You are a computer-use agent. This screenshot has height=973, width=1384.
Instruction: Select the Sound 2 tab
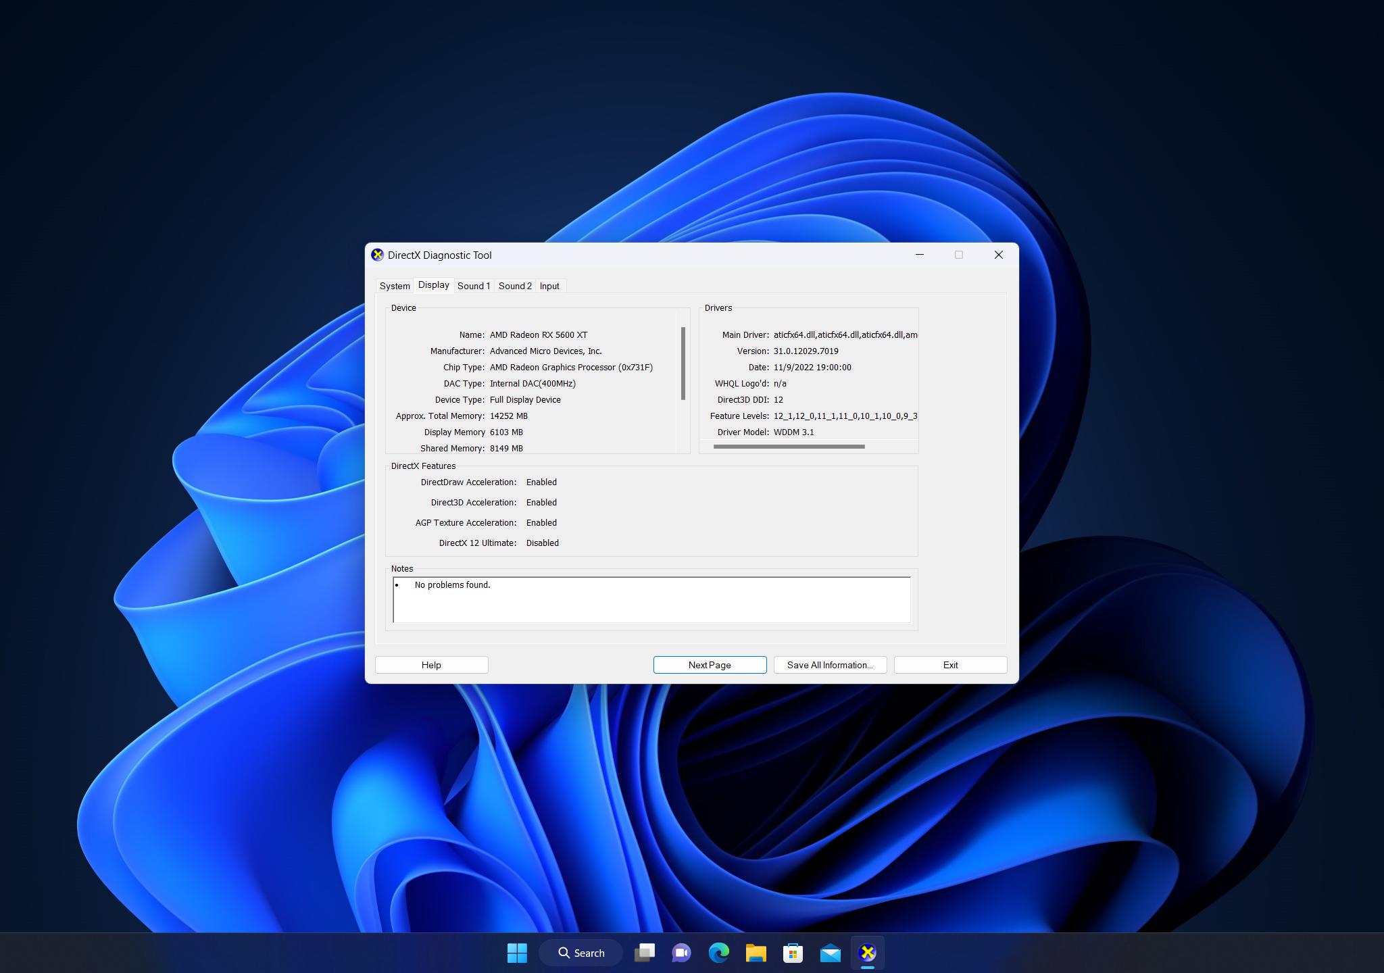tap(515, 286)
